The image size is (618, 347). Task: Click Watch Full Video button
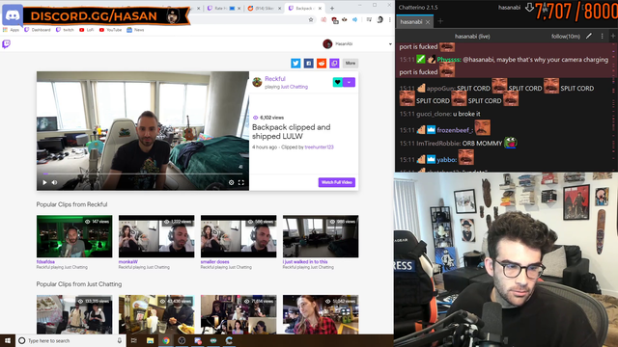pyautogui.click(x=337, y=182)
